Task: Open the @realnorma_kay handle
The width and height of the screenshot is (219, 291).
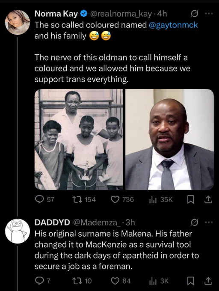Action: (121, 14)
